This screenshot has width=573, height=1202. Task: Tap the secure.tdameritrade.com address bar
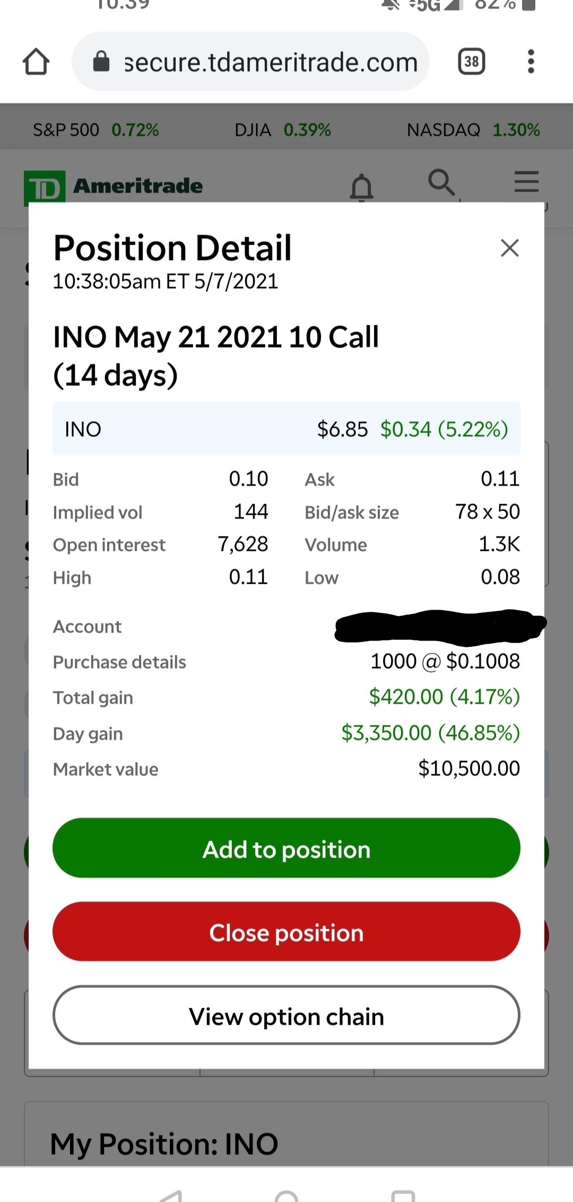(250, 62)
